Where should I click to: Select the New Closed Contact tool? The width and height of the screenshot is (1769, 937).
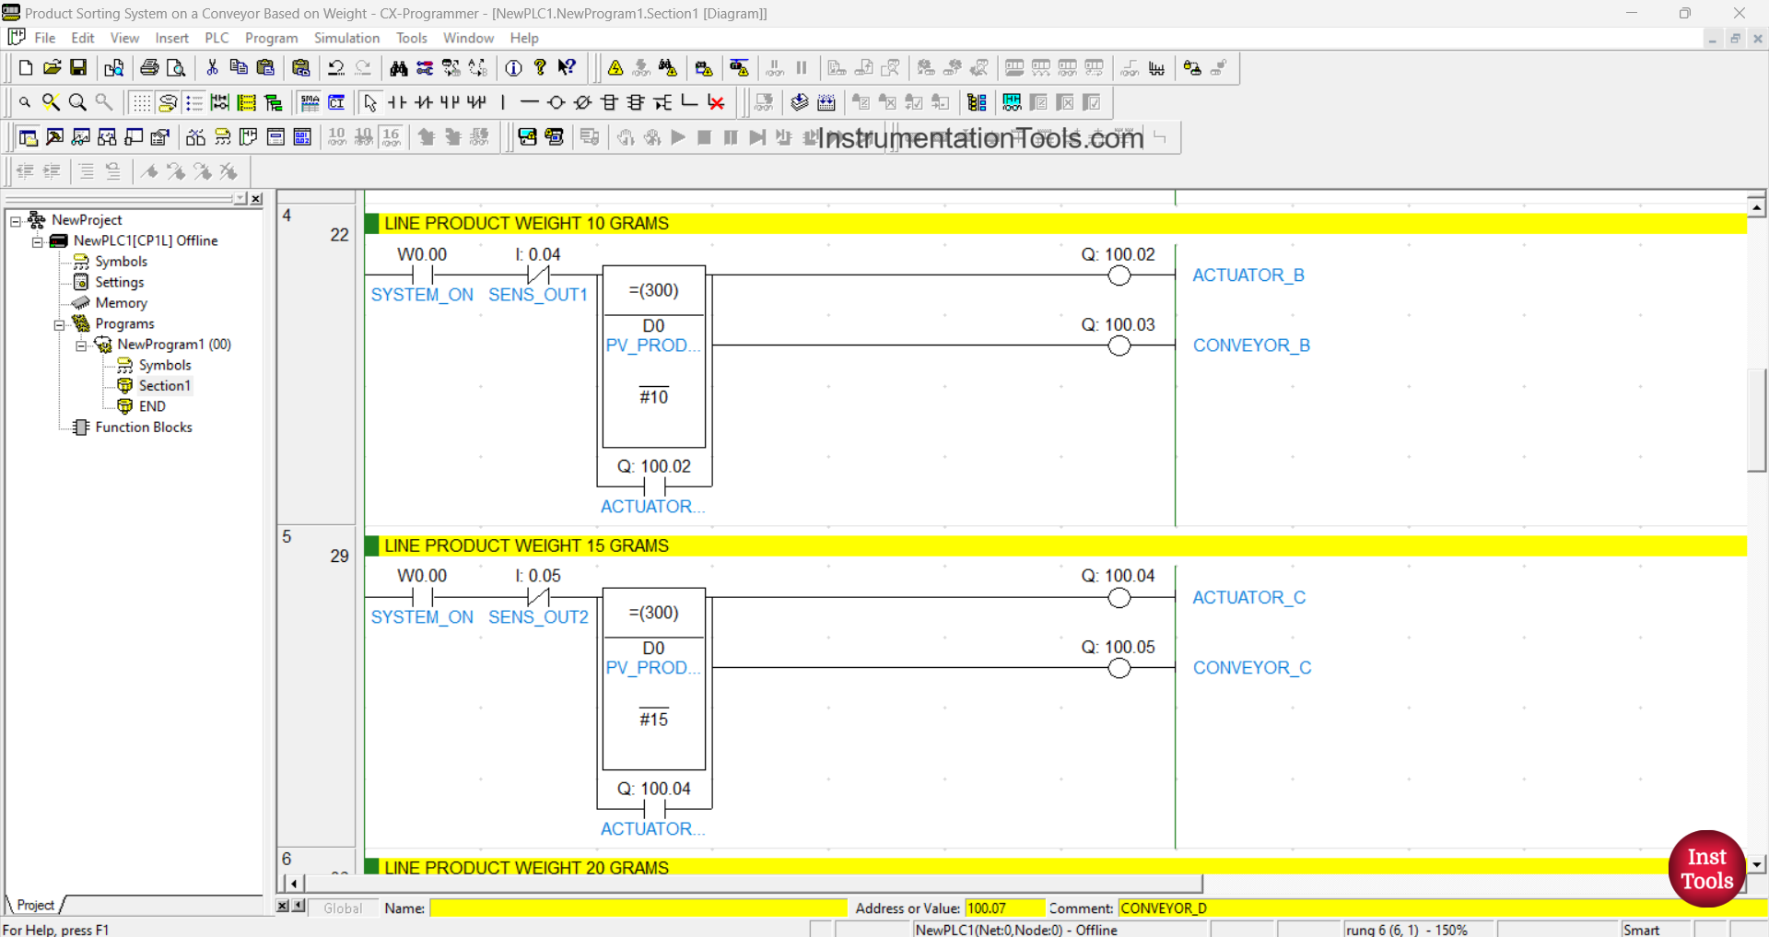click(423, 102)
